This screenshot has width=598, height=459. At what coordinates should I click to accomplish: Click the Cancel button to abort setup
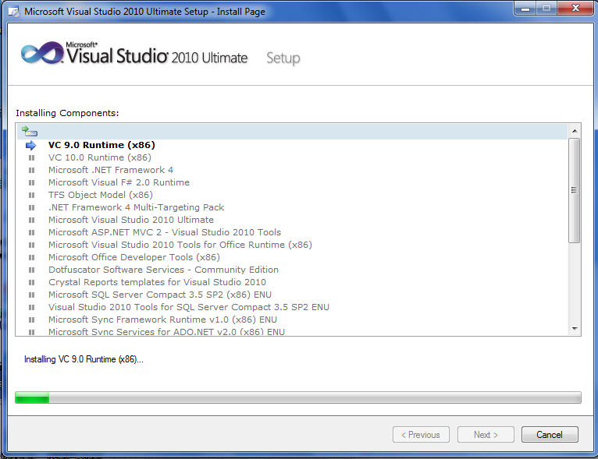click(x=550, y=435)
